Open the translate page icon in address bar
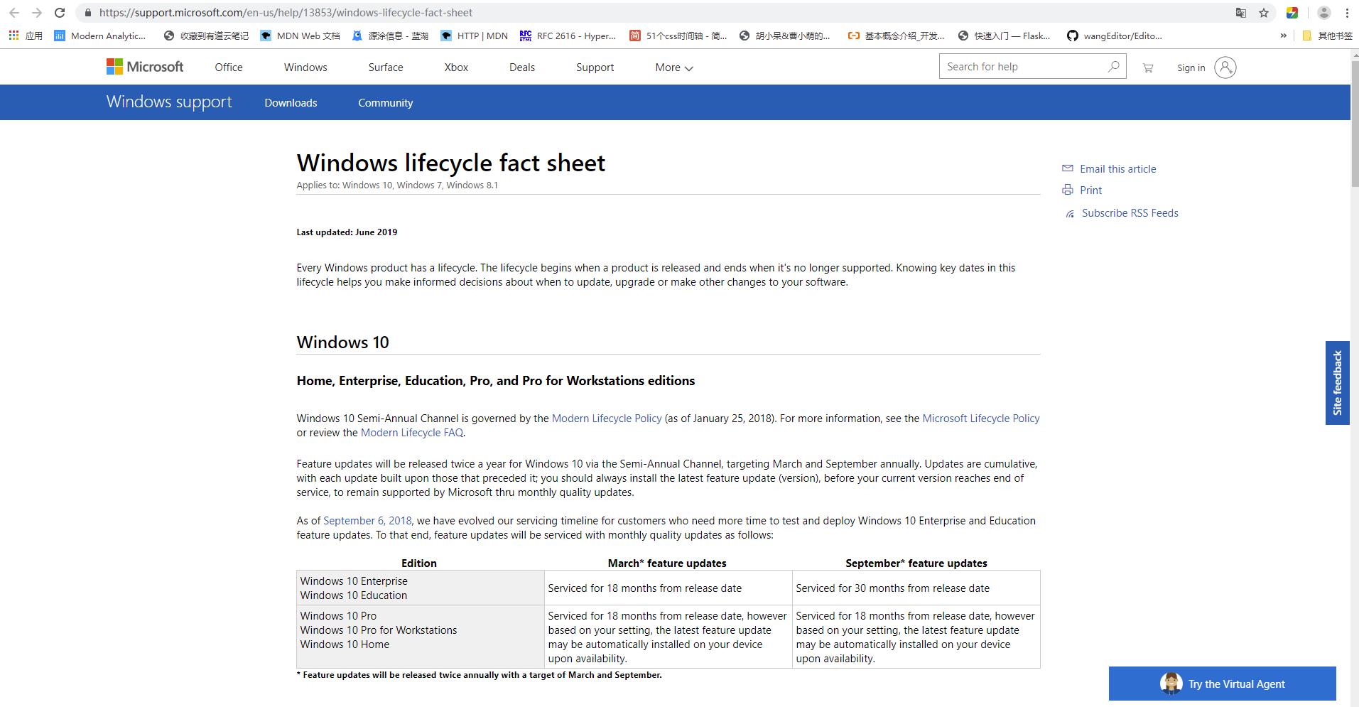Image resolution: width=1359 pixels, height=707 pixels. pyautogui.click(x=1240, y=13)
